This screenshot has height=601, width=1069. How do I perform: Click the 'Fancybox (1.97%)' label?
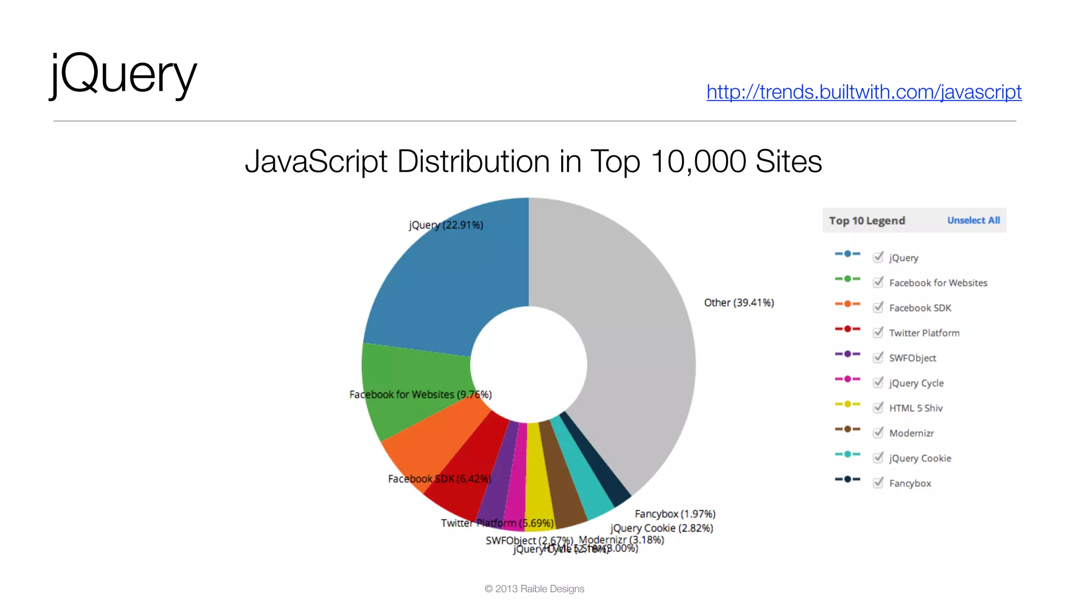click(675, 514)
